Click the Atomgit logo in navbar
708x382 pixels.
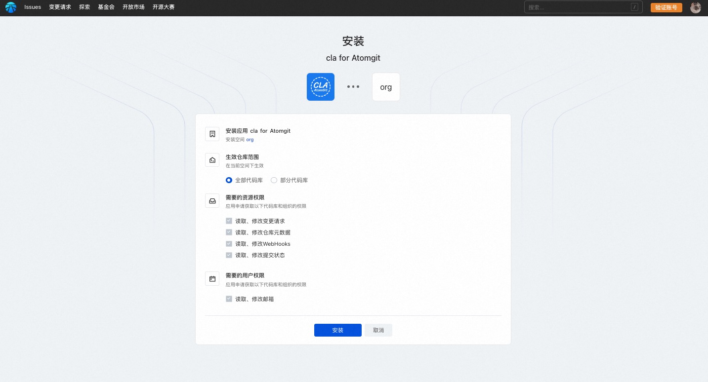point(11,7)
